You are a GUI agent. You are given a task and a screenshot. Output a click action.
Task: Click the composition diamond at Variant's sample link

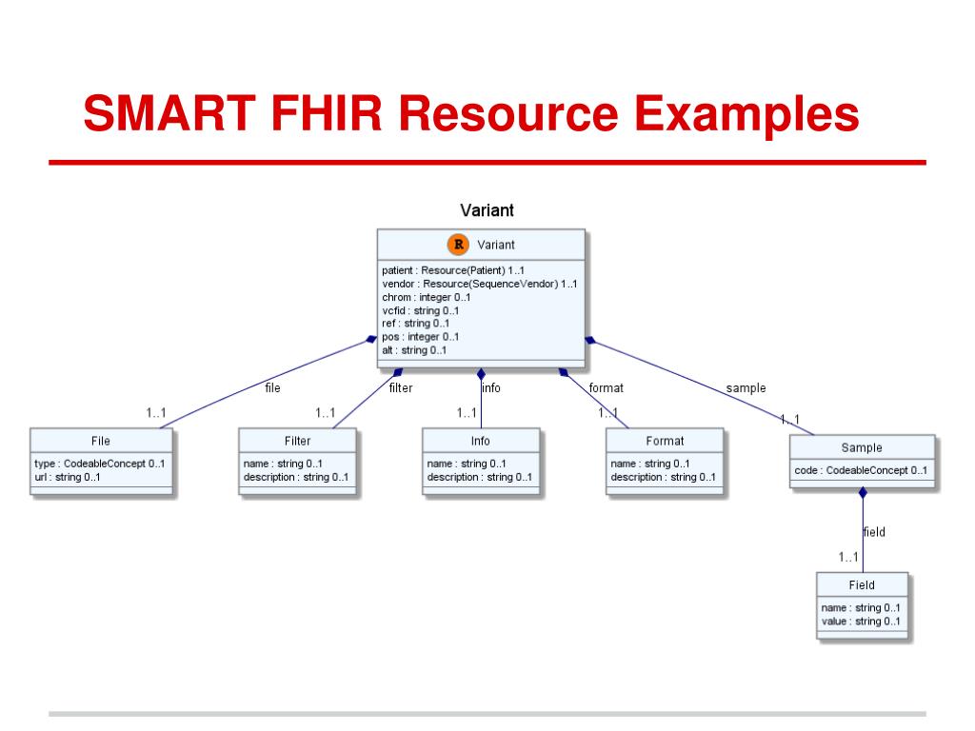click(x=590, y=340)
